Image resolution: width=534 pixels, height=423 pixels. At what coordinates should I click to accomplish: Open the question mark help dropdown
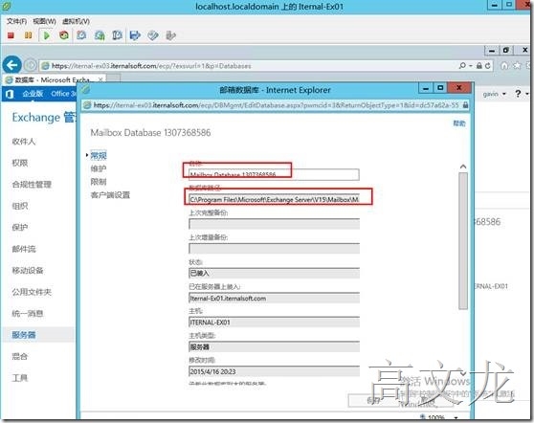[x=521, y=94]
